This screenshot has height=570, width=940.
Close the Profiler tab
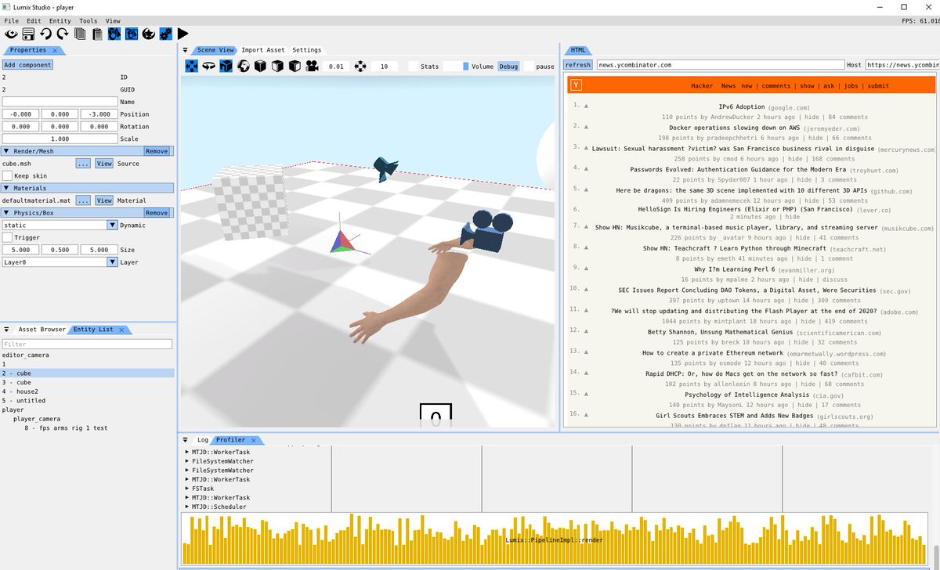pyautogui.click(x=253, y=440)
